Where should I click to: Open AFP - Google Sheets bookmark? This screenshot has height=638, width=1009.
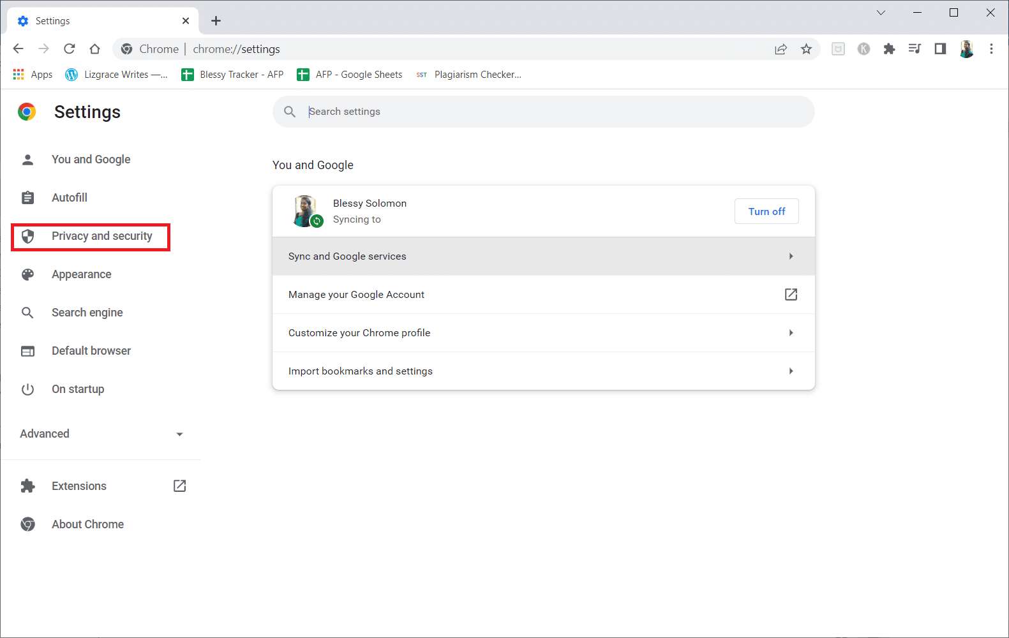[350, 75]
